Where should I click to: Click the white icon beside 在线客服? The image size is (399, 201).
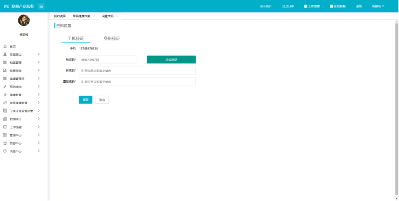(x=332, y=6)
